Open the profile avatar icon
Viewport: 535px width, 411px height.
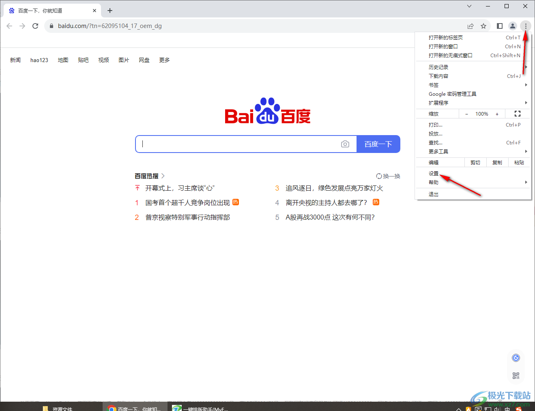click(513, 26)
